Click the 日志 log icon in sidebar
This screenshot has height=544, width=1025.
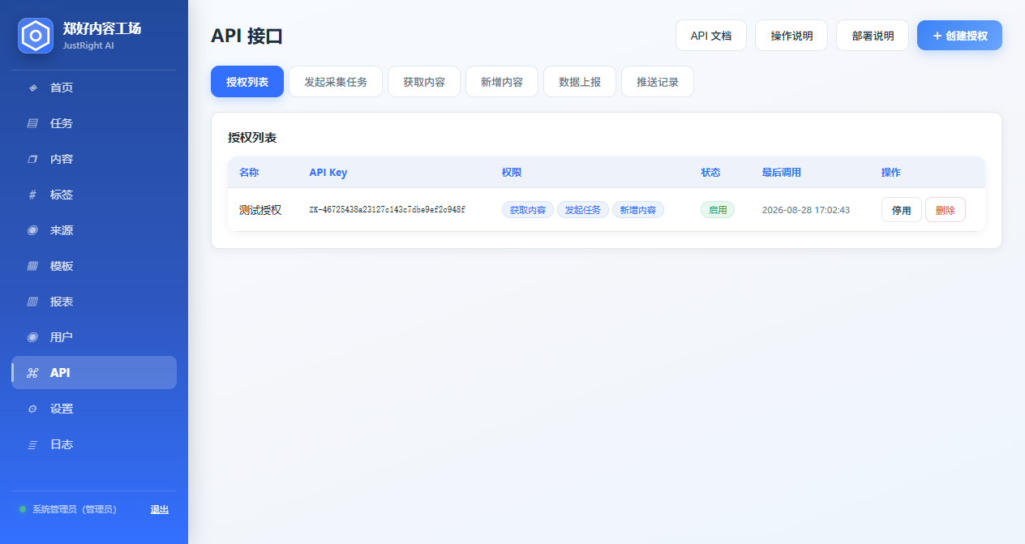32,444
